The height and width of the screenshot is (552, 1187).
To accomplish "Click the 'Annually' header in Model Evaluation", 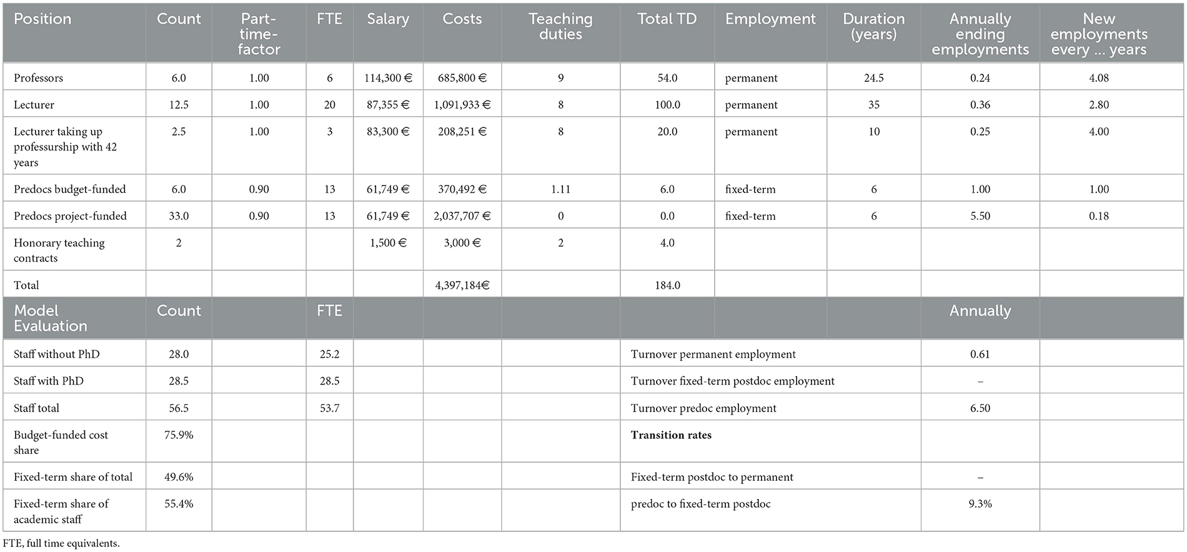I will pyautogui.click(x=980, y=311).
